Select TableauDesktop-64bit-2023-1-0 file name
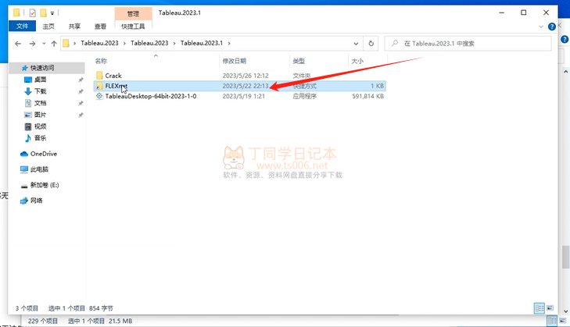 (151, 96)
